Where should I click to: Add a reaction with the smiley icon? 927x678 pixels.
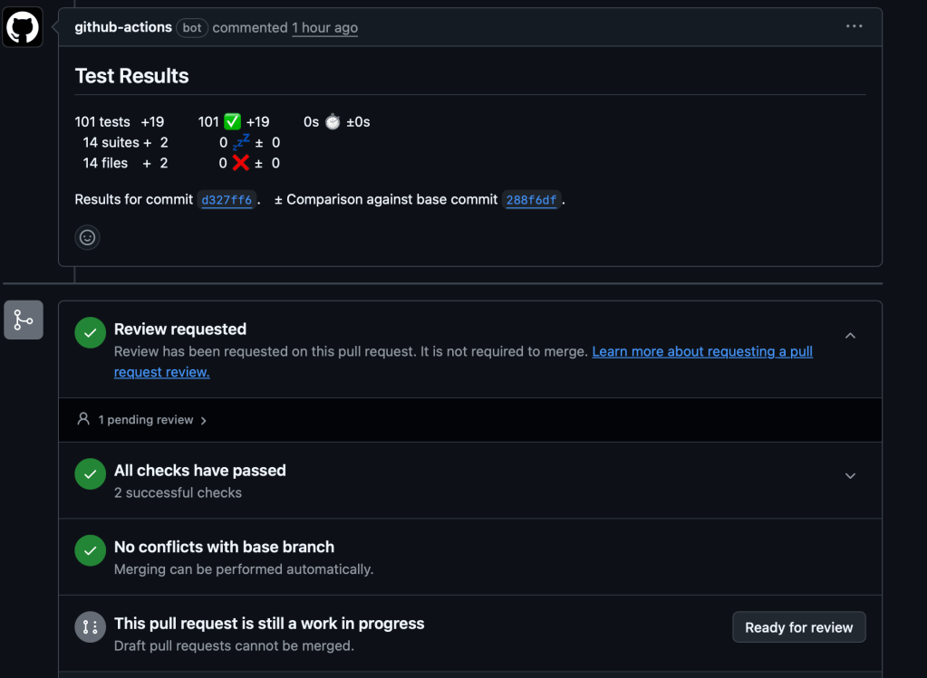[x=87, y=237]
